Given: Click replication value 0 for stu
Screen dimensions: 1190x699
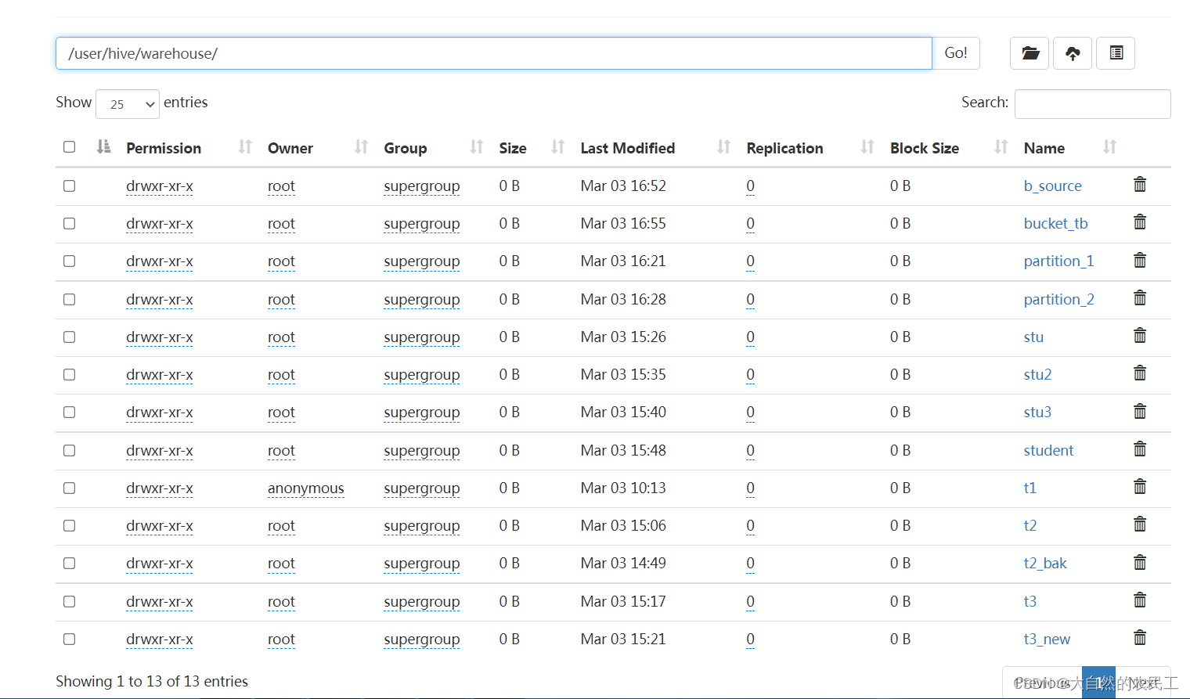Looking at the screenshot, I should tap(751, 337).
